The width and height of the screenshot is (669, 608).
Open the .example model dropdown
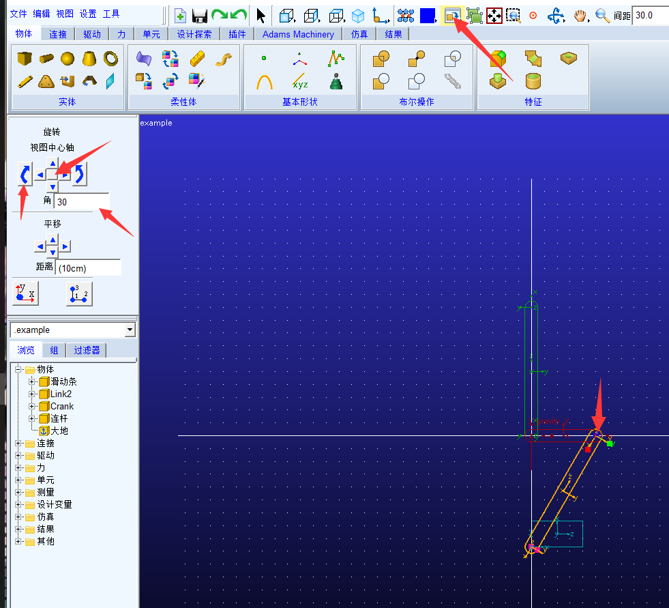(x=130, y=330)
